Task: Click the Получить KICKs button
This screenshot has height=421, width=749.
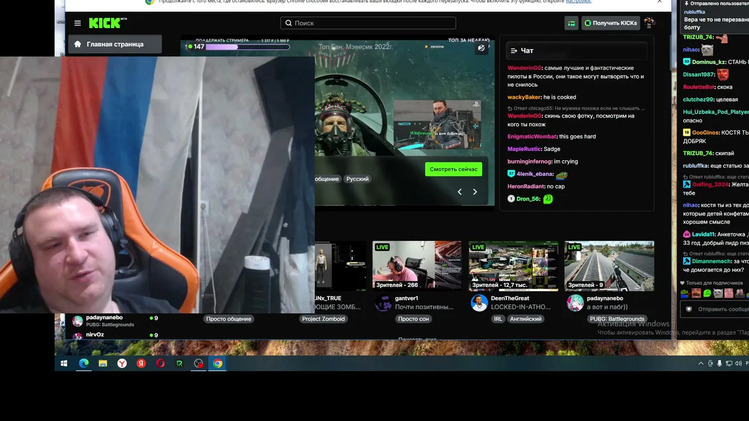Action: coord(610,23)
